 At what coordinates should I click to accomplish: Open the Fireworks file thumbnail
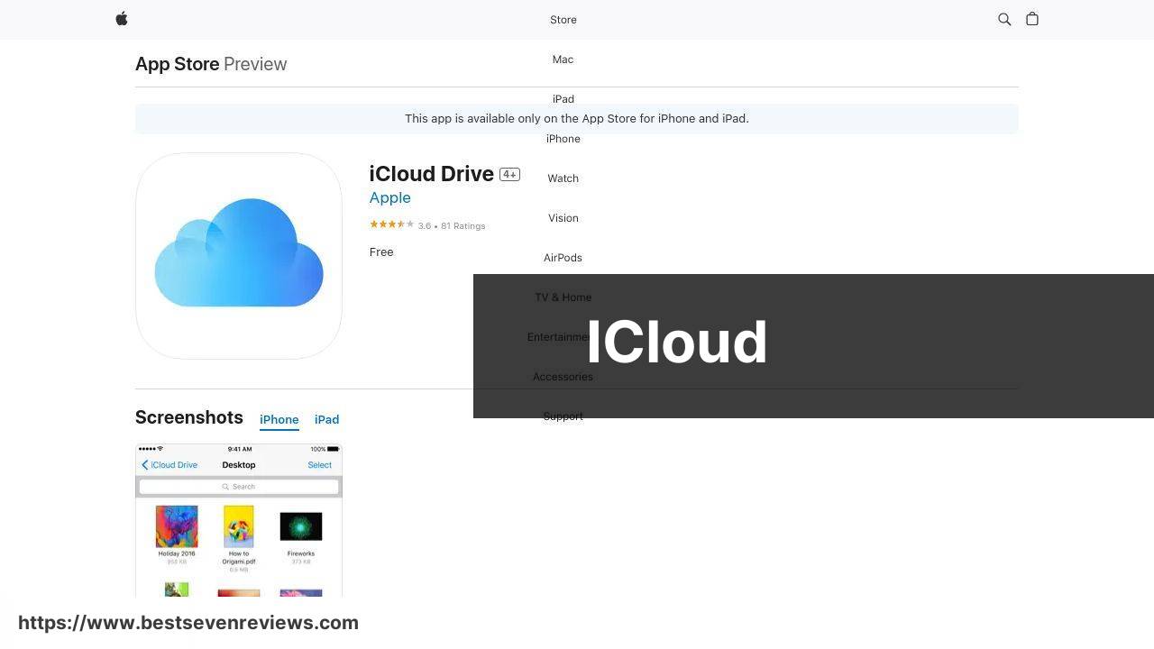click(301, 526)
